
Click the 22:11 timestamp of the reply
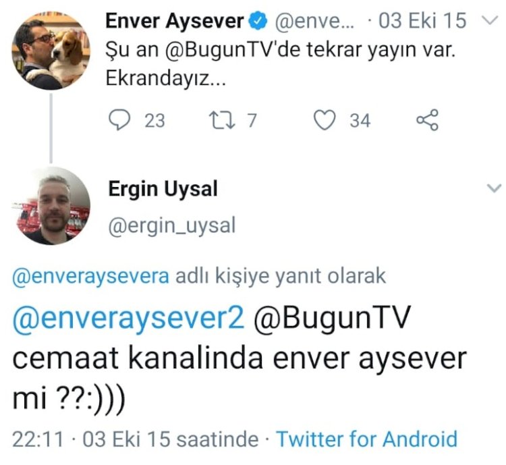pyautogui.click(x=38, y=439)
